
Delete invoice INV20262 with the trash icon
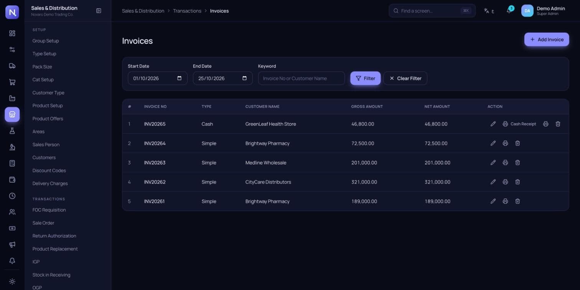pos(517,182)
